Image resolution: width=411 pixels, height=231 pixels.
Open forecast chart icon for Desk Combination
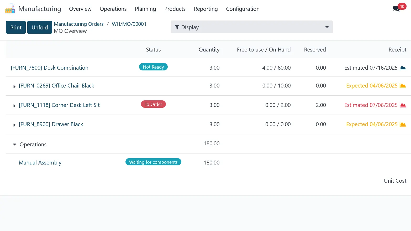pyautogui.click(x=403, y=68)
